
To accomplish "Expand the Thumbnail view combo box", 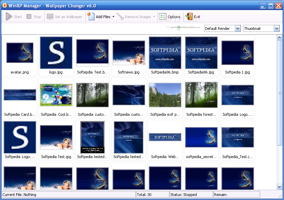I will [277, 29].
